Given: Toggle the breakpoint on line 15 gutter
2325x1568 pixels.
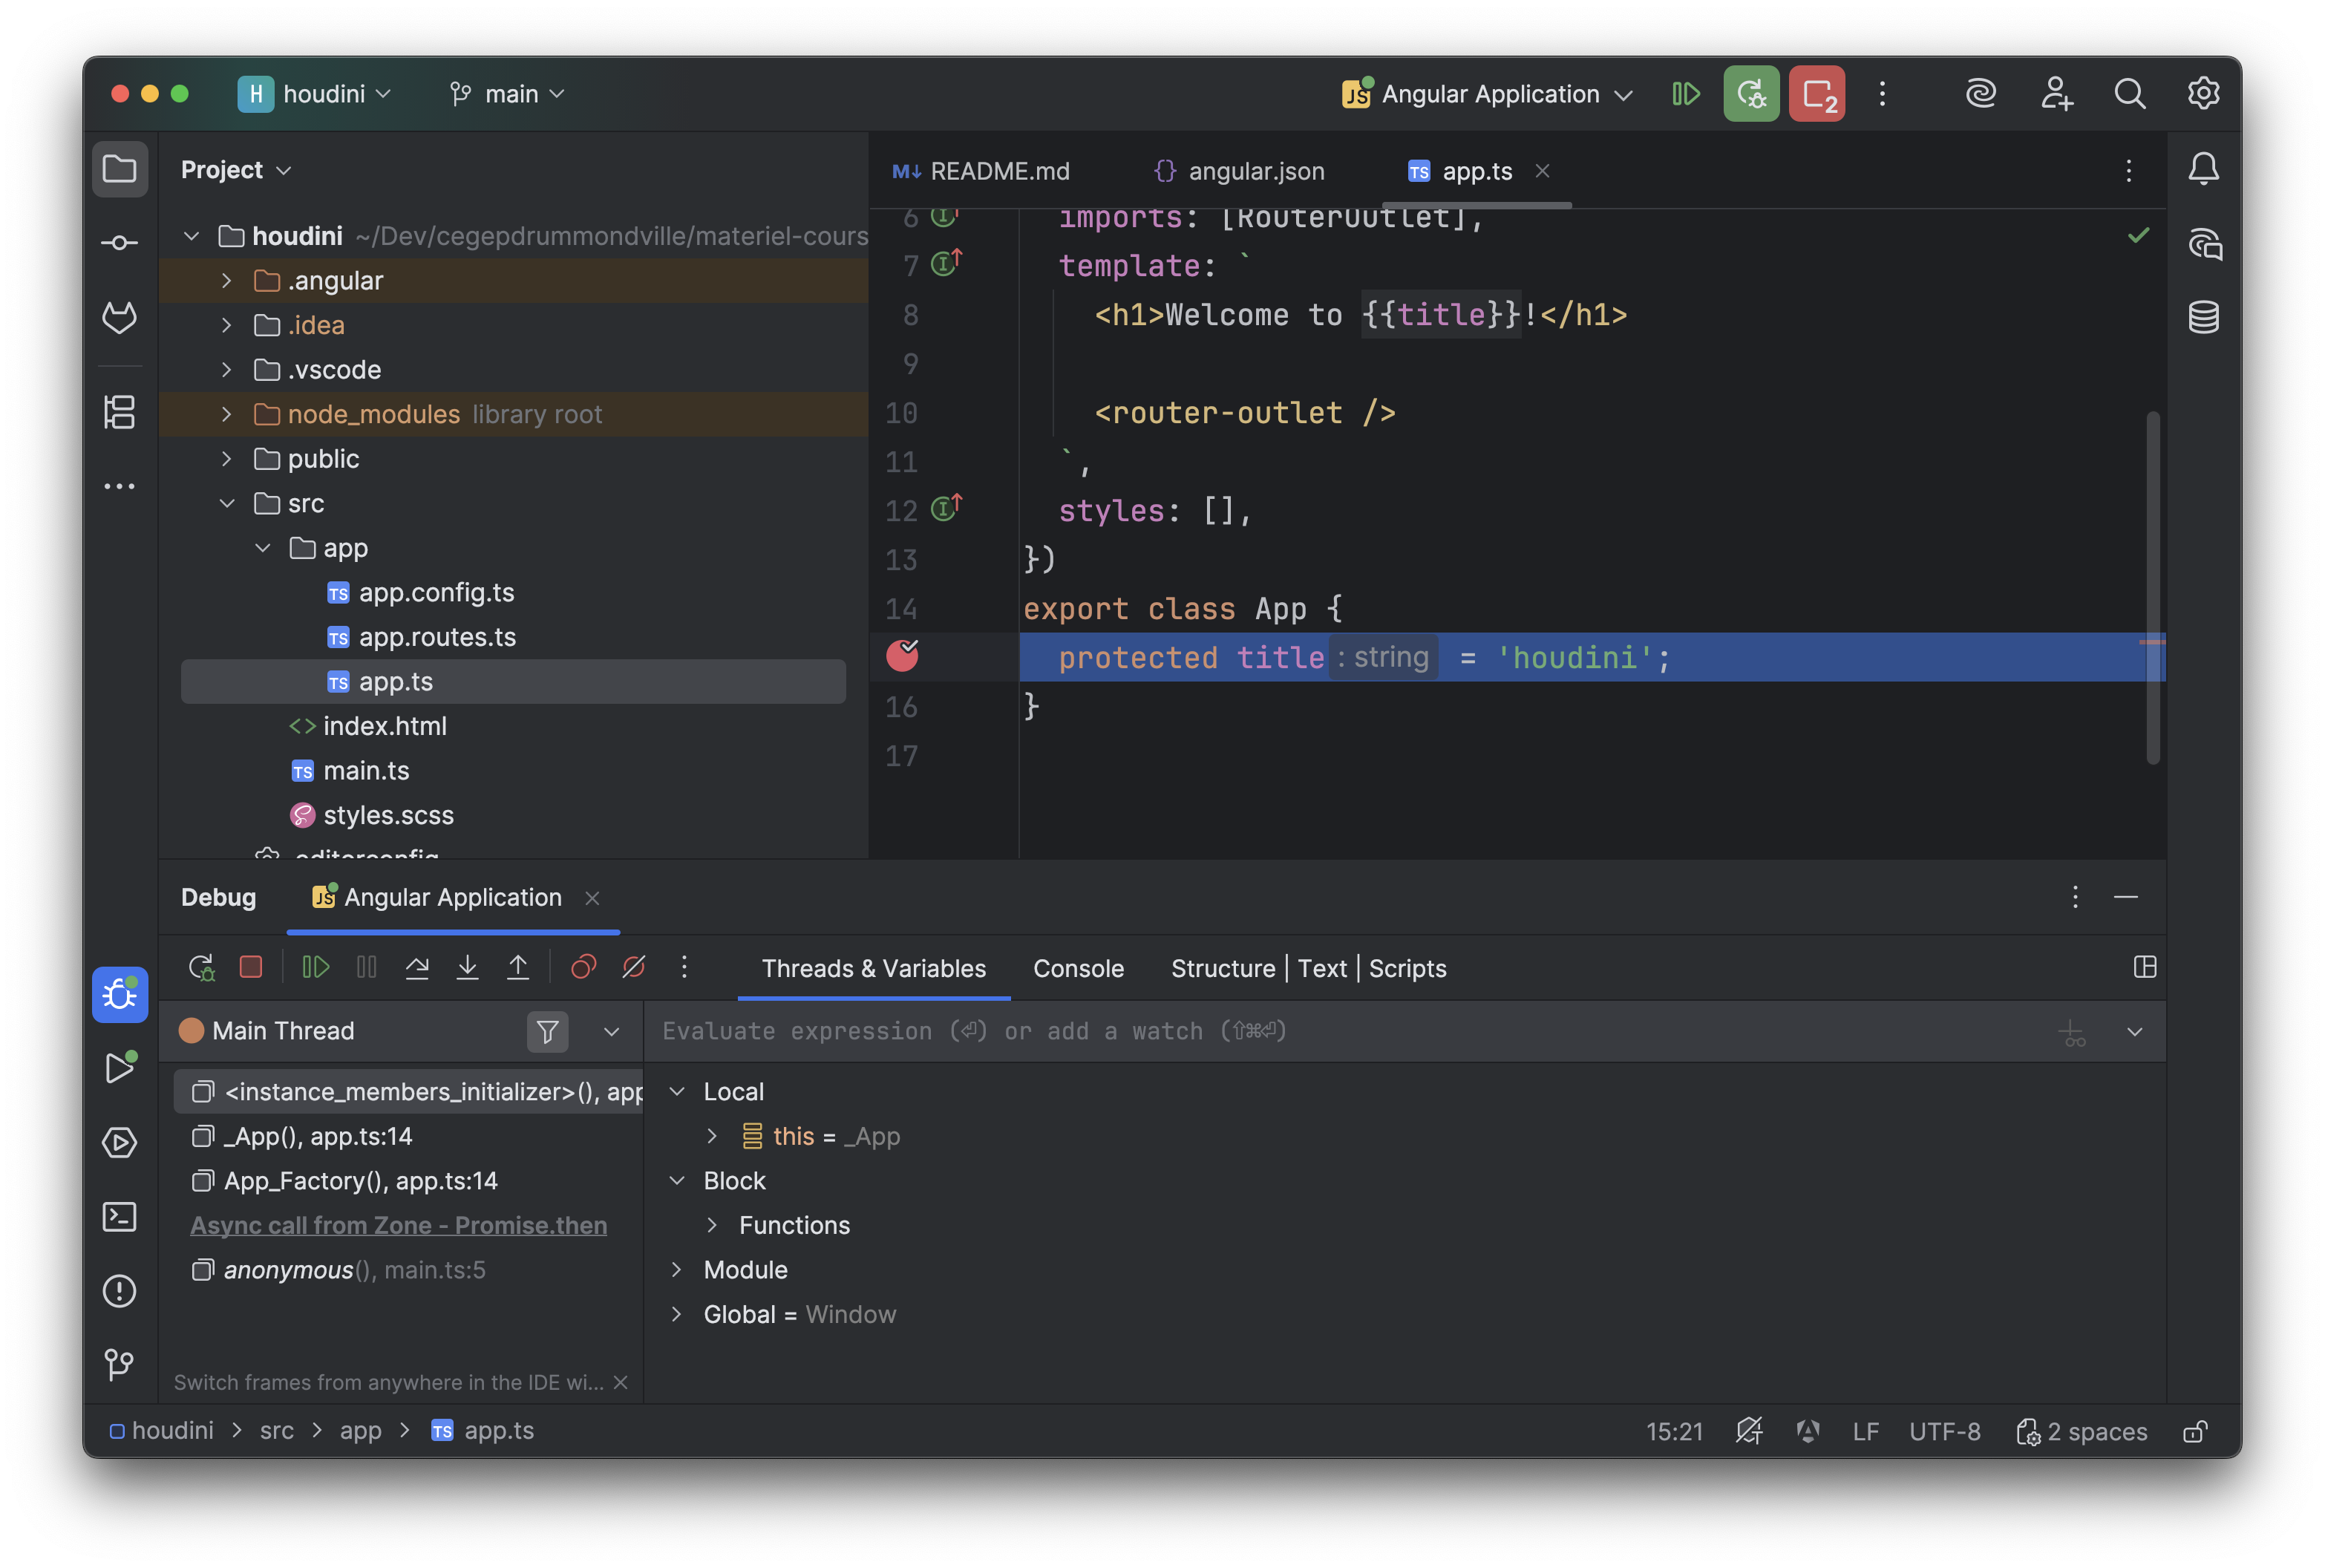Looking at the screenshot, I should tap(902, 656).
